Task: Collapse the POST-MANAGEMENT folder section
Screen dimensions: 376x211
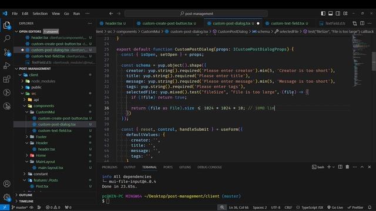Action: pyautogui.click(x=35, y=69)
